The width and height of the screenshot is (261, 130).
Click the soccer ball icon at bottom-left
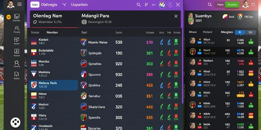(x=16, y=123)
